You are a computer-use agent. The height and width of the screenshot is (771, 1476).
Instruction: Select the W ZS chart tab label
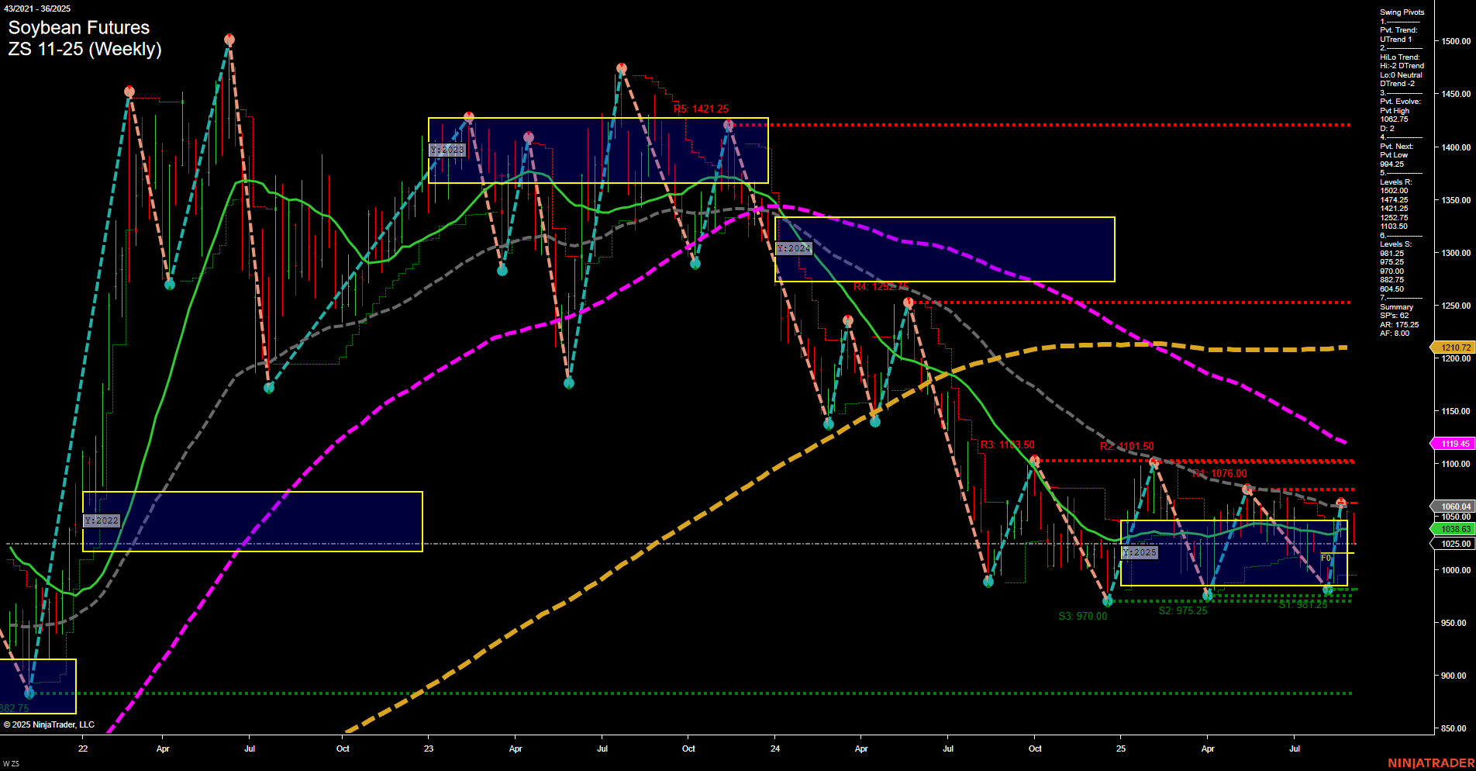pyautogui.click(x=12, y=762)
